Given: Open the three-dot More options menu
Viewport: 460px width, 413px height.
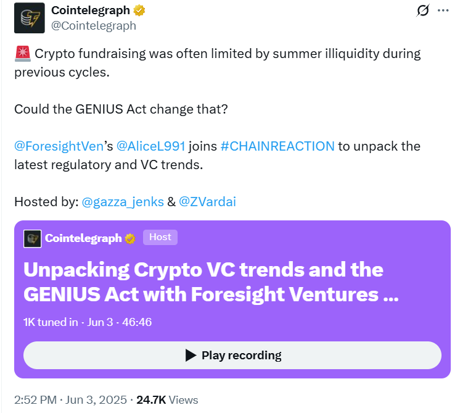Looking at the screenshot, I should tap(443, 11).
